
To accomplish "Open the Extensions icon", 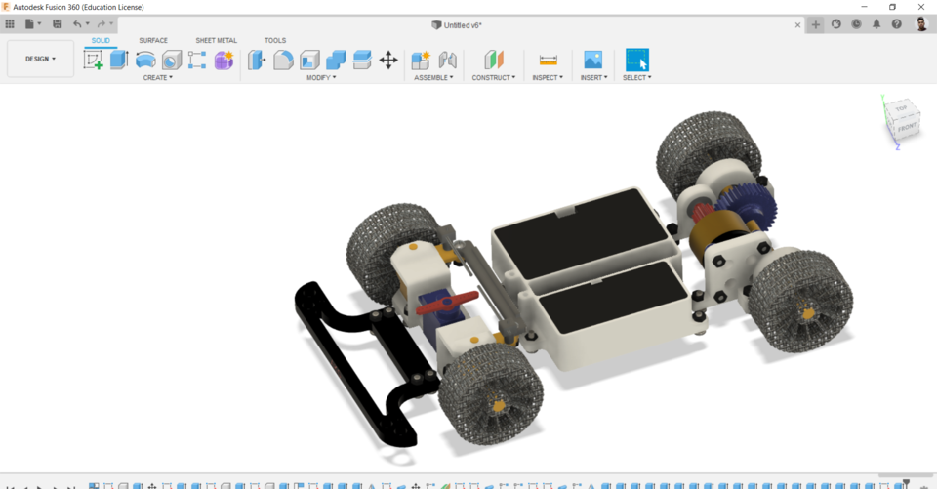I will coord(836,23).
